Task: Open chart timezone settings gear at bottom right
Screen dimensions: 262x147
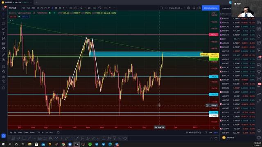Action: [x=214, y=127]
